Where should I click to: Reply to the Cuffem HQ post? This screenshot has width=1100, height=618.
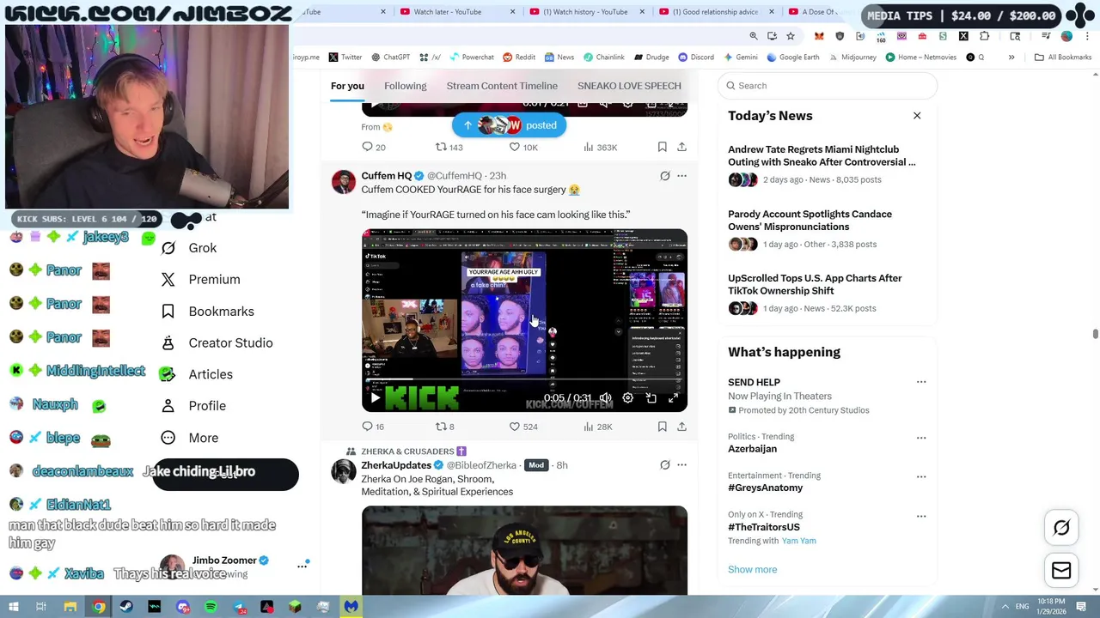(373, 427)
